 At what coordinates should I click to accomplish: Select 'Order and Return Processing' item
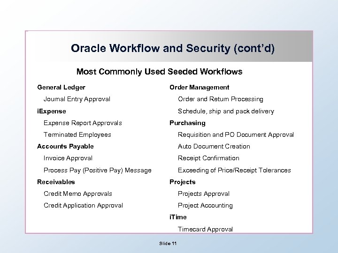[221, 99]
